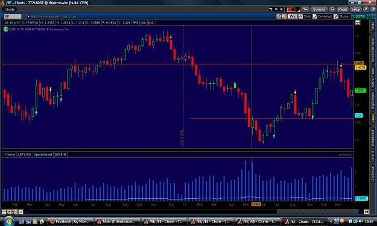Click the horizontal chart scrollbar thumb
This screenshot has height=226, width=377.
(x=318, y=212)
